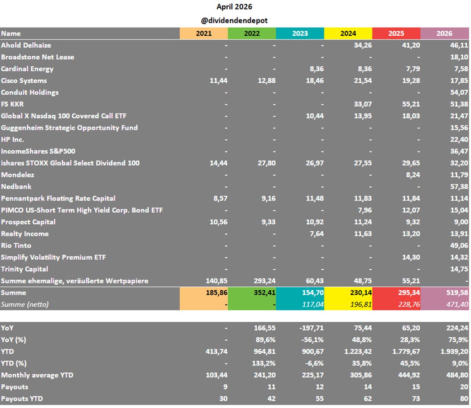Click the 2026 Summe cell 519,58
The image size is (471, 408).
(x=445, y=292)
